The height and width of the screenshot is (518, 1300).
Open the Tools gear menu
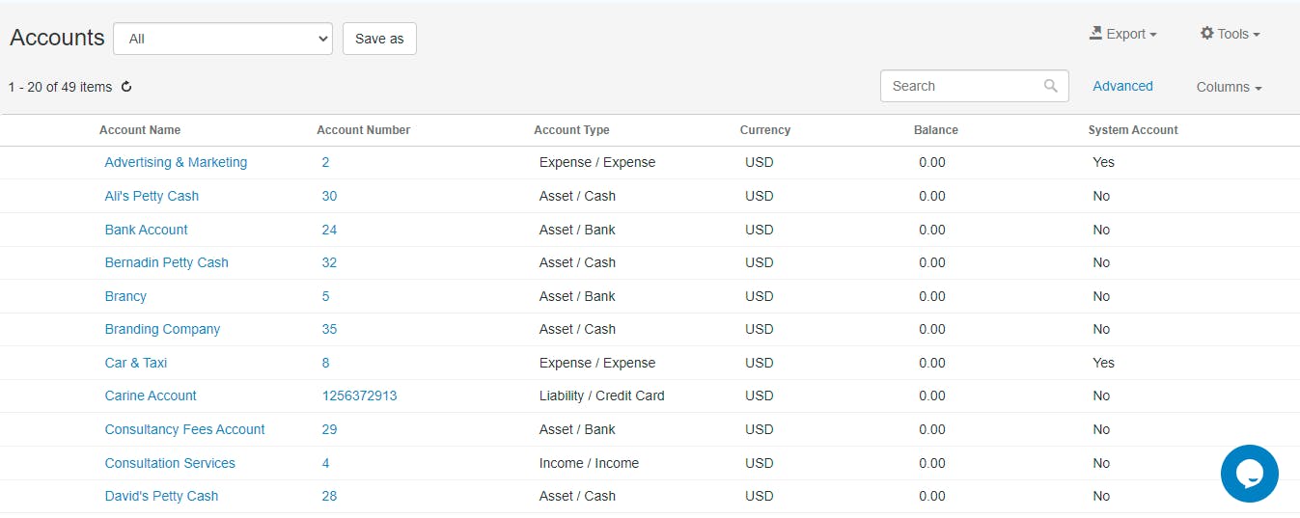click(1231, 34)
